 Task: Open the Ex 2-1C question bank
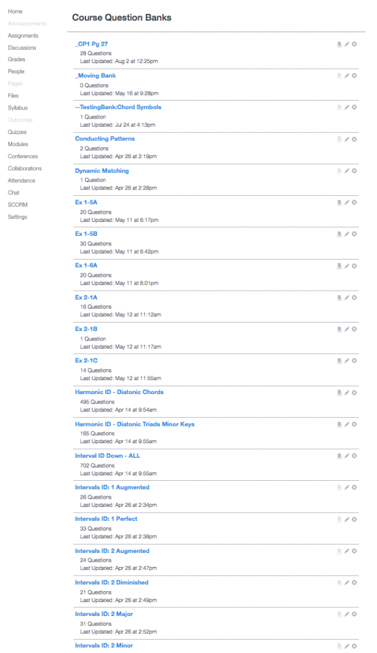[x=86, y=361]
